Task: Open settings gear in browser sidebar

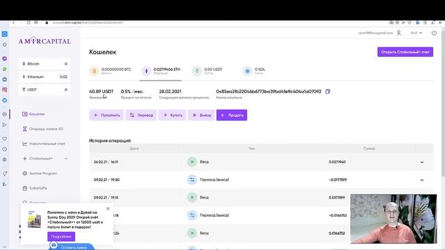Action: tap(5, 160)
